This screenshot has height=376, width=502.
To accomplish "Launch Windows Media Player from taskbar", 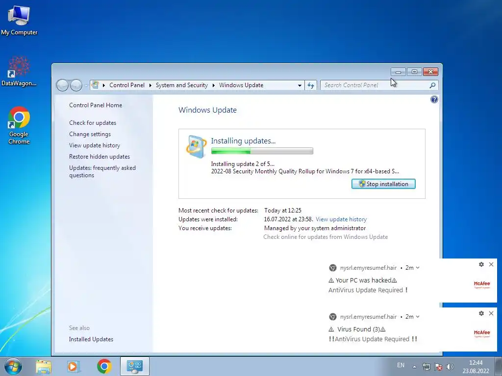I will [74, 366].
